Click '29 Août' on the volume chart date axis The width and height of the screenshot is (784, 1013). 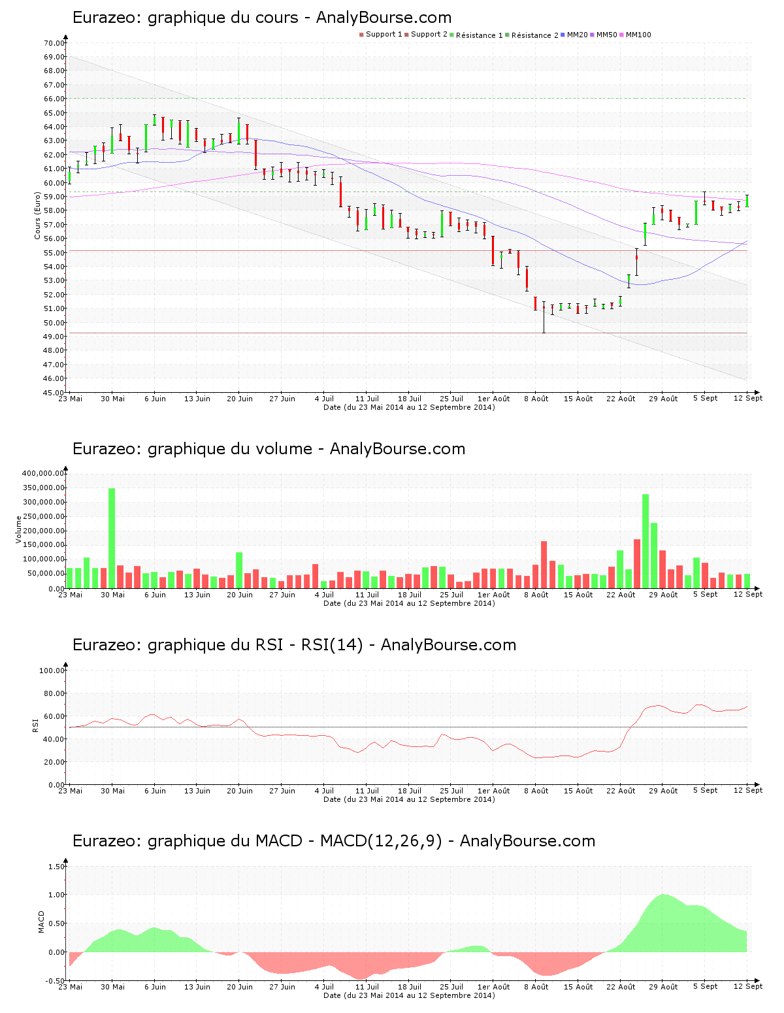[x=663, y=595]
